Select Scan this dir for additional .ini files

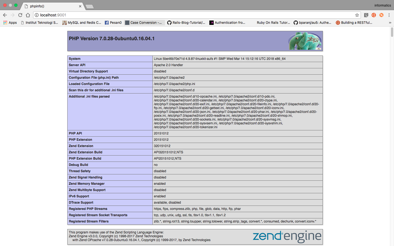click(96, 90)
